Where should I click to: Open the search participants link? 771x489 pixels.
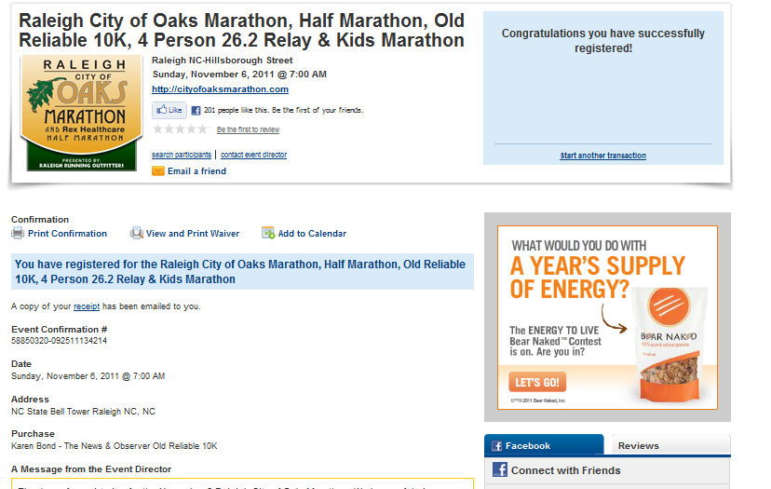click(182, 155)
